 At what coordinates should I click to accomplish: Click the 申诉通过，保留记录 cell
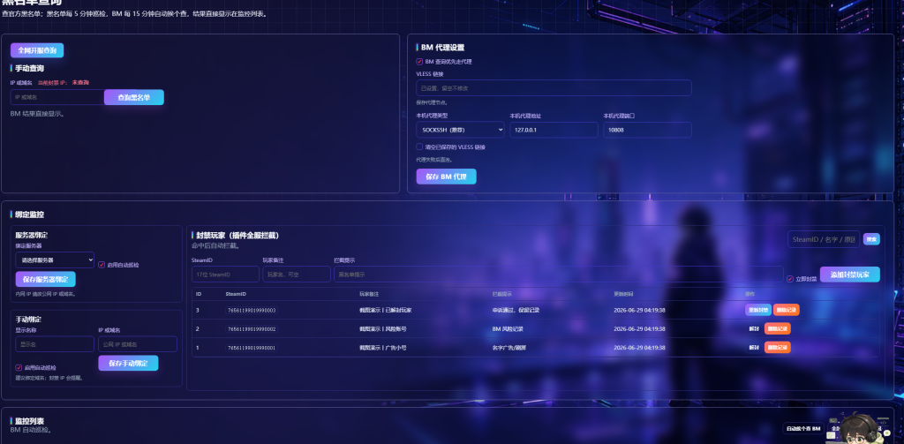[x=516, y=310]
